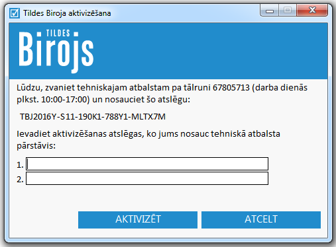This screenshot has height=247, width=336.
Task: Click the text 'Ievadiet aktivizēšanas atslēgas'
Action: pyautogui.click(x=80, y=134)
